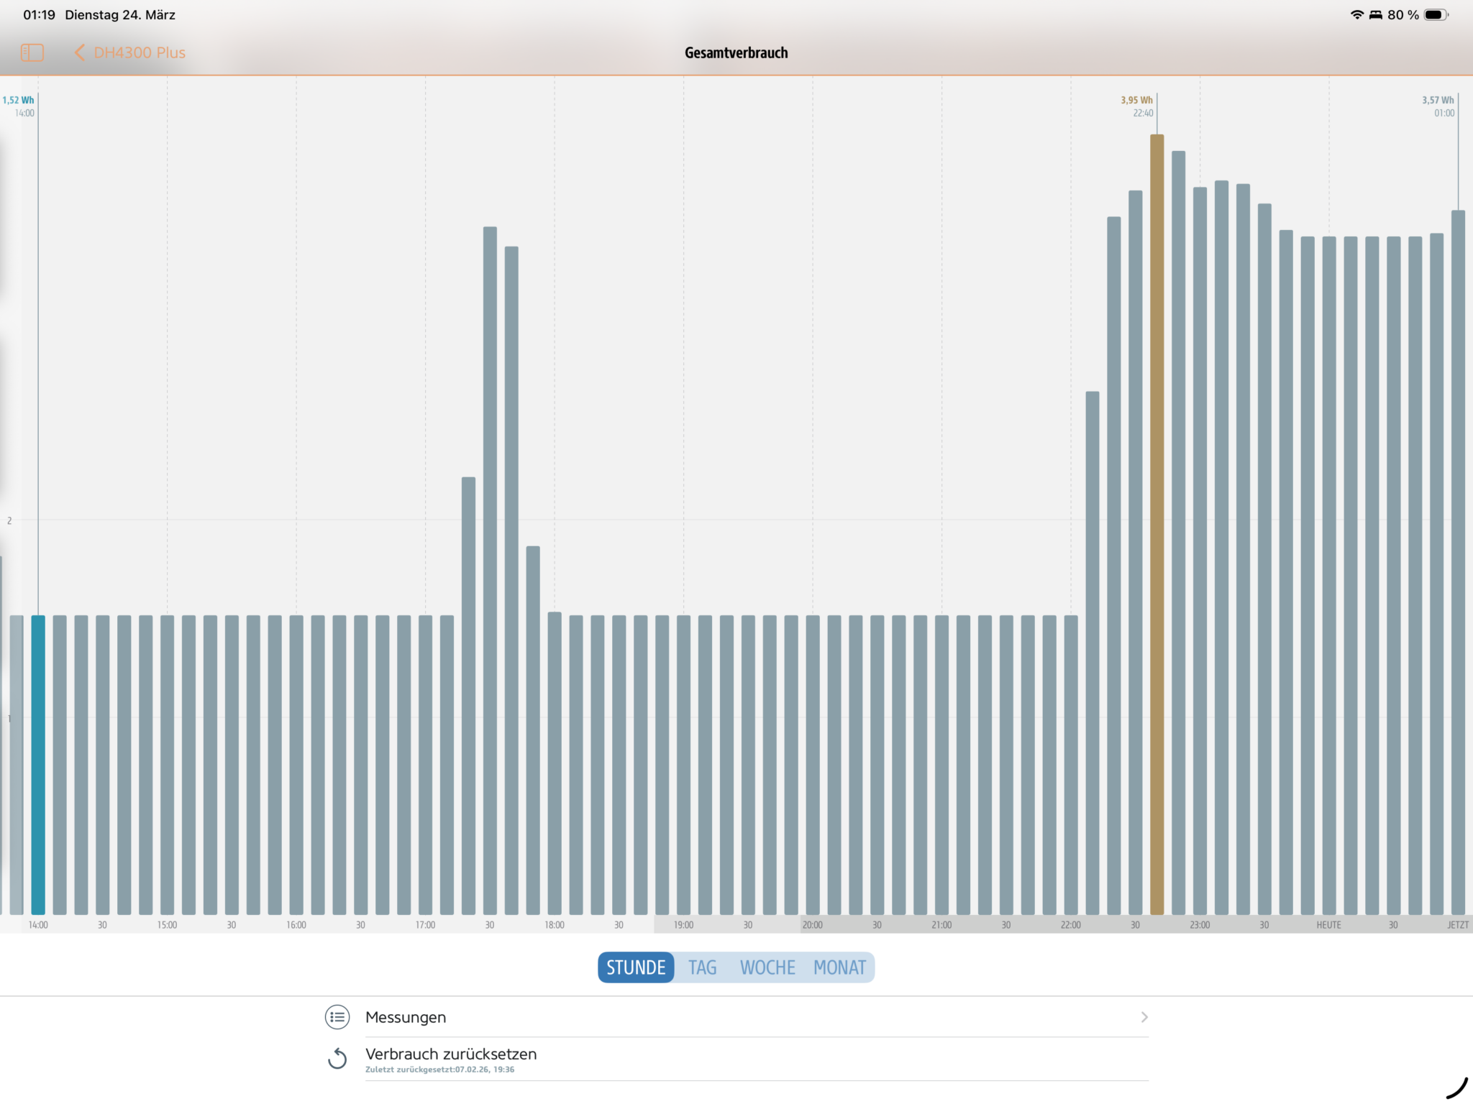Screen dimensions: 1473x1104
Task: Select the STUNDE time range
Action: click(636, 967)
